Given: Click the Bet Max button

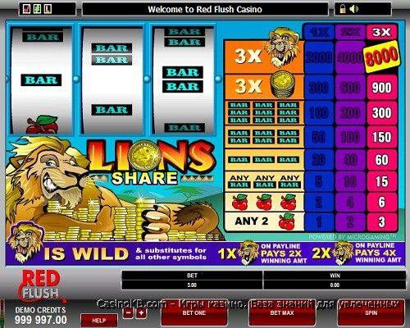Looking at the screenshot, I should [282, 313].
